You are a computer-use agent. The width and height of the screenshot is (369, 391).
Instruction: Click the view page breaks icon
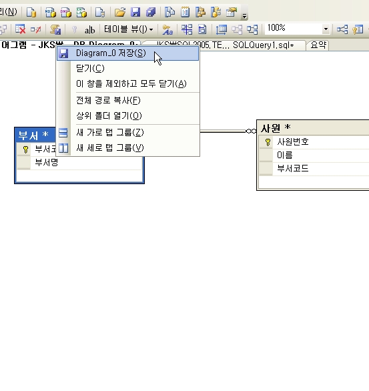click(187, 29)
